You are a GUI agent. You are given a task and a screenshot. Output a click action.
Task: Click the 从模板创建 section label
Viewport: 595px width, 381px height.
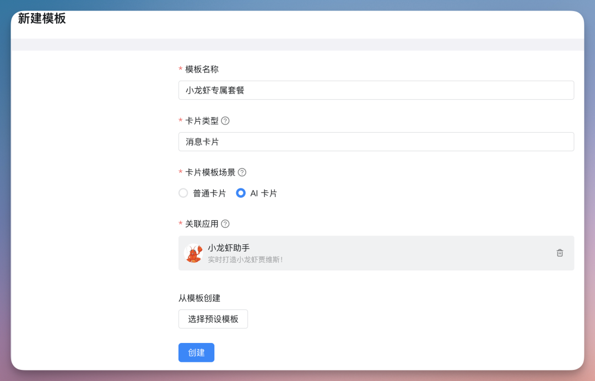click(198, 298)
